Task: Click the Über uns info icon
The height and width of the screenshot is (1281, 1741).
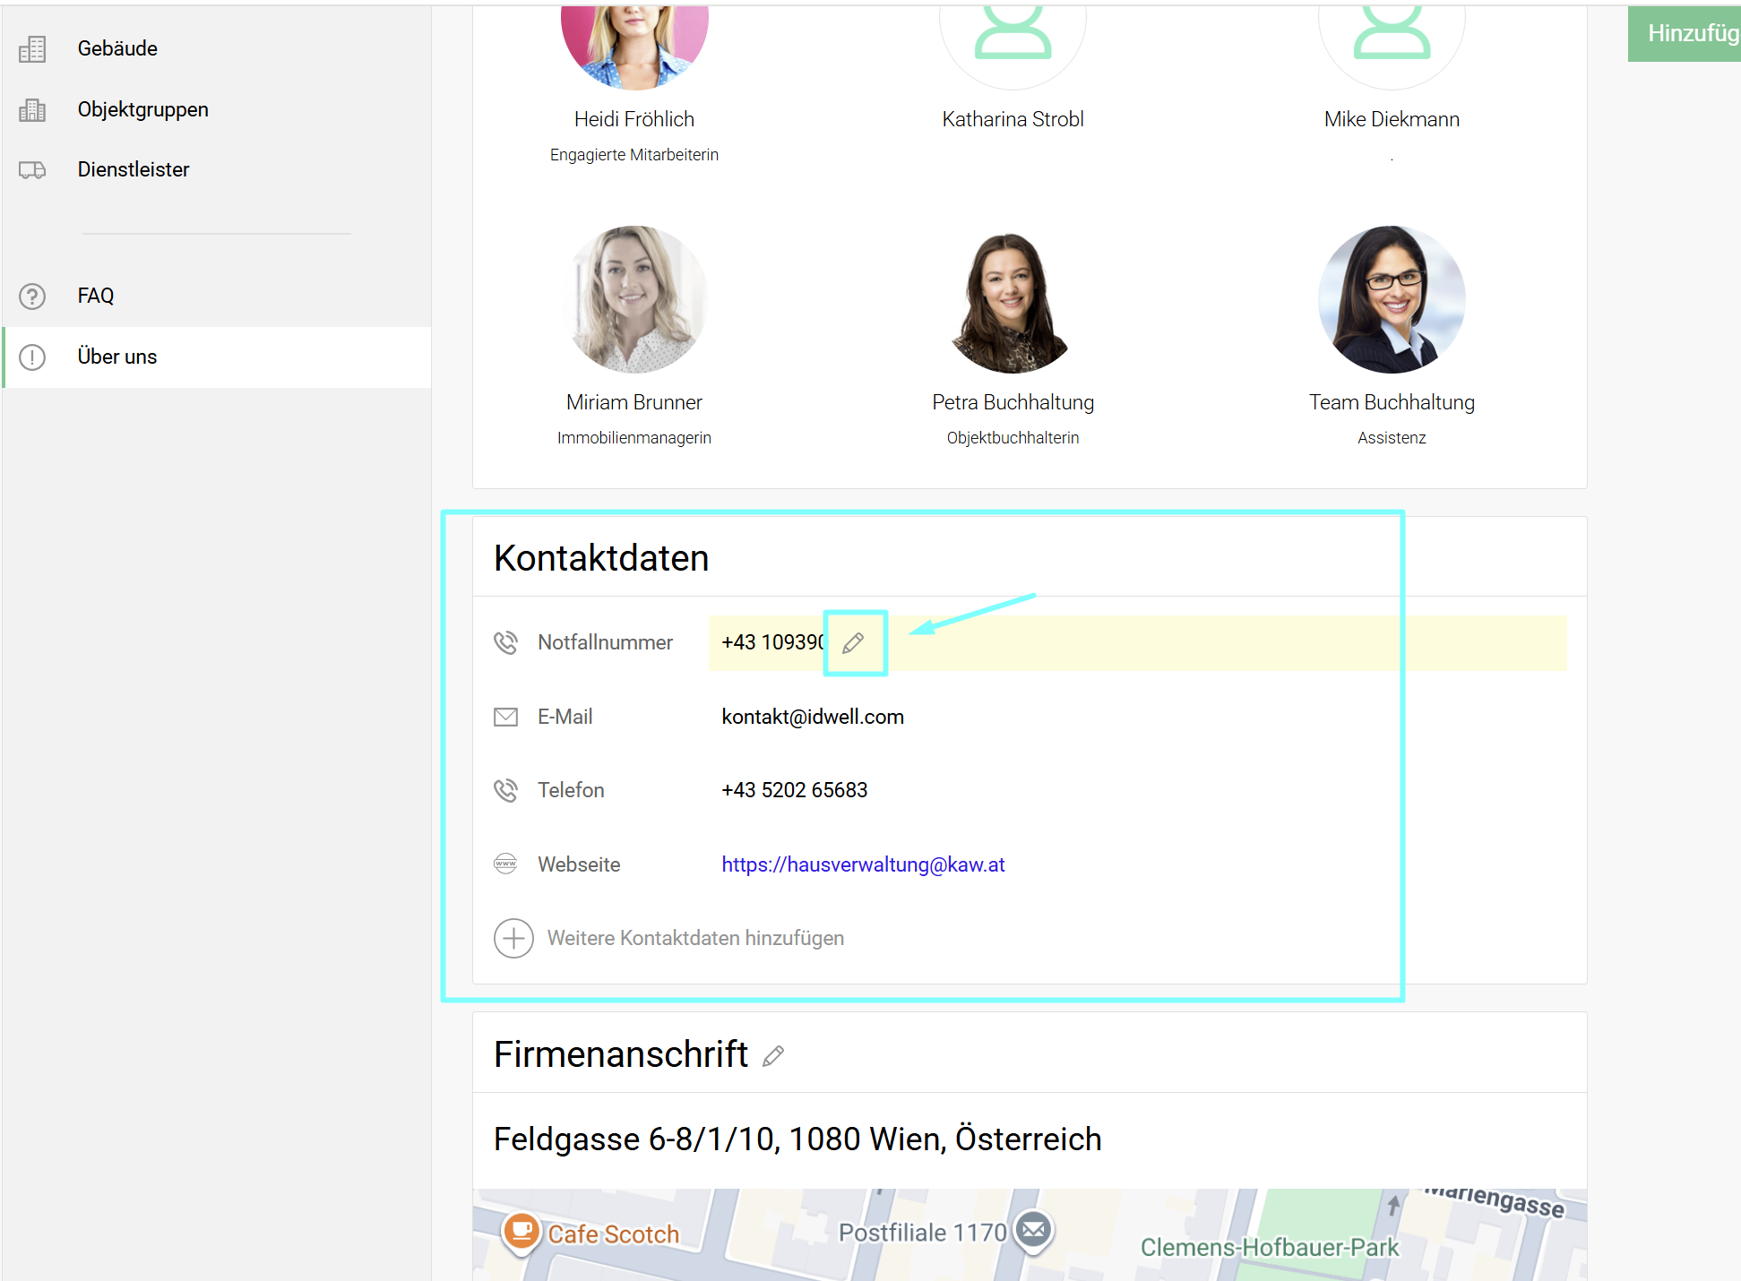Action: (x=32, y=357)
